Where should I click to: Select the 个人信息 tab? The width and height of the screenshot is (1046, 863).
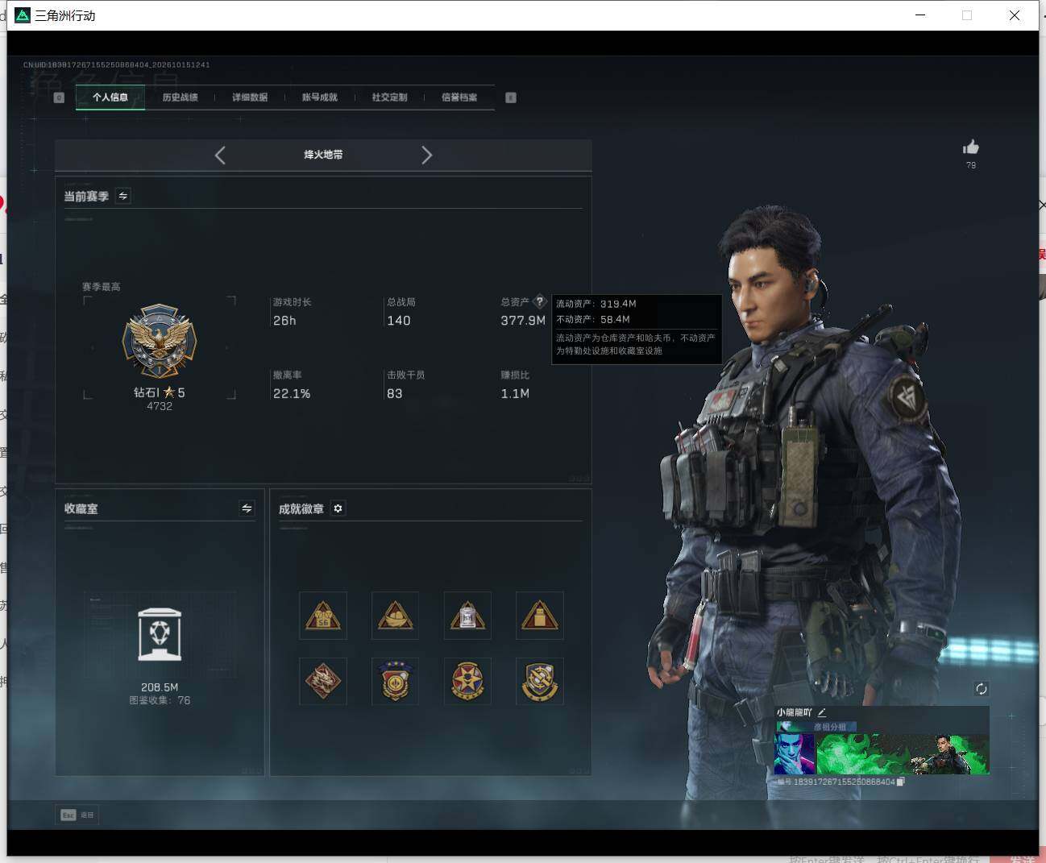click(110, 98)
